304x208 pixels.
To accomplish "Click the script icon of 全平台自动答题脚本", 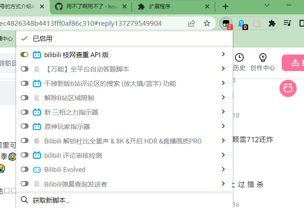I will [x=37, y=69].
